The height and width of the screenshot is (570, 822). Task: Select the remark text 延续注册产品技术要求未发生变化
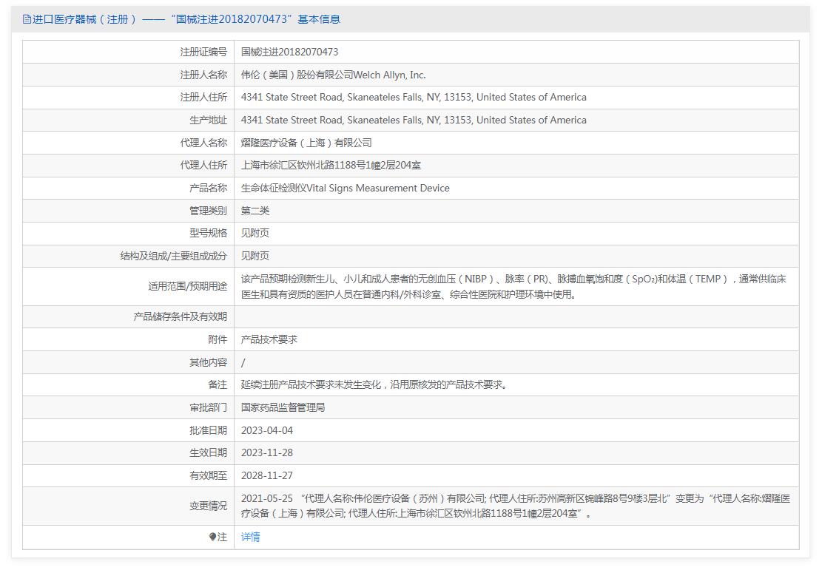(x=374, y=385)
